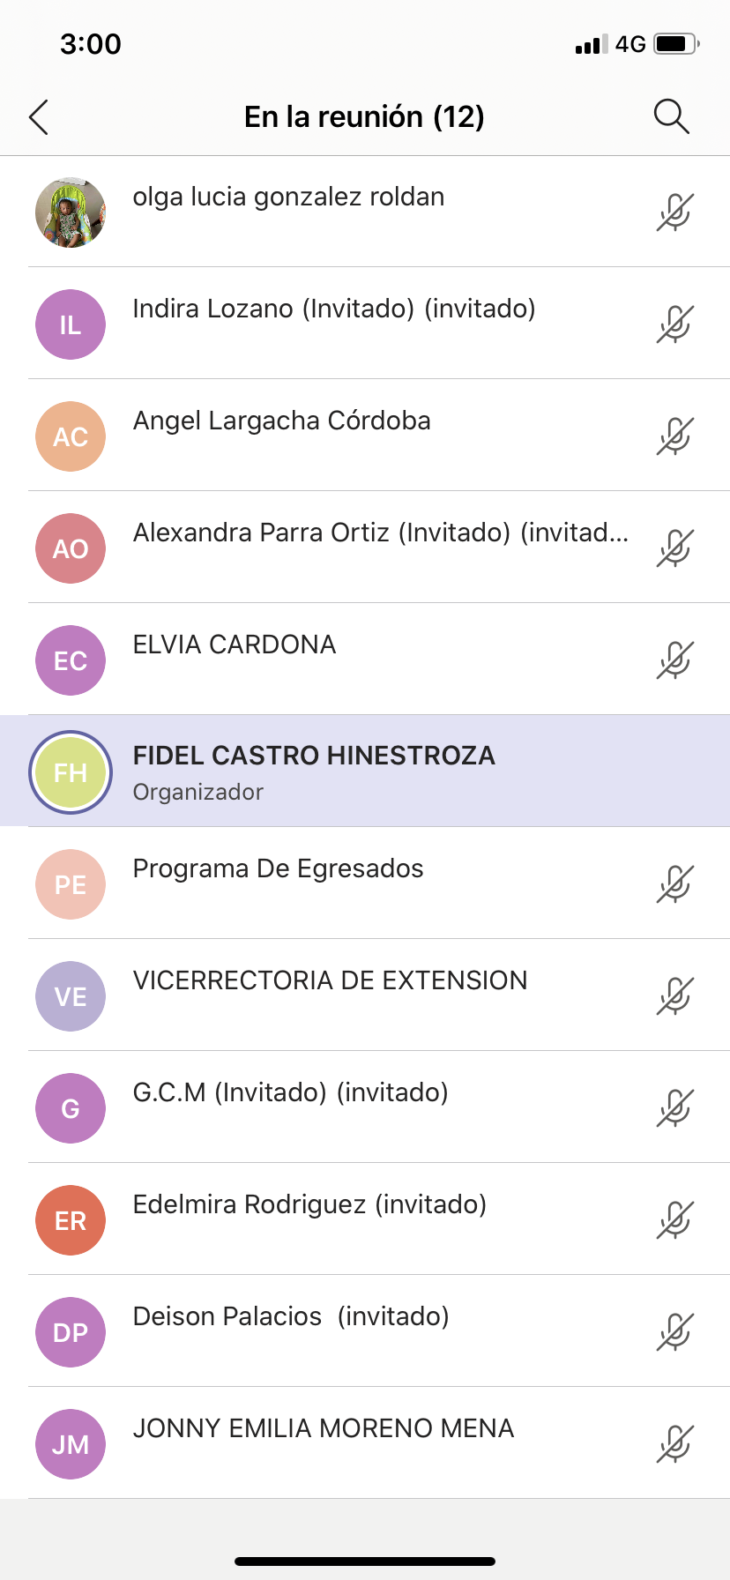This screenshot has height=1580, width=730.
Task: Tap muted mic icon beside Indira Lozano
Action: [675, 324]
